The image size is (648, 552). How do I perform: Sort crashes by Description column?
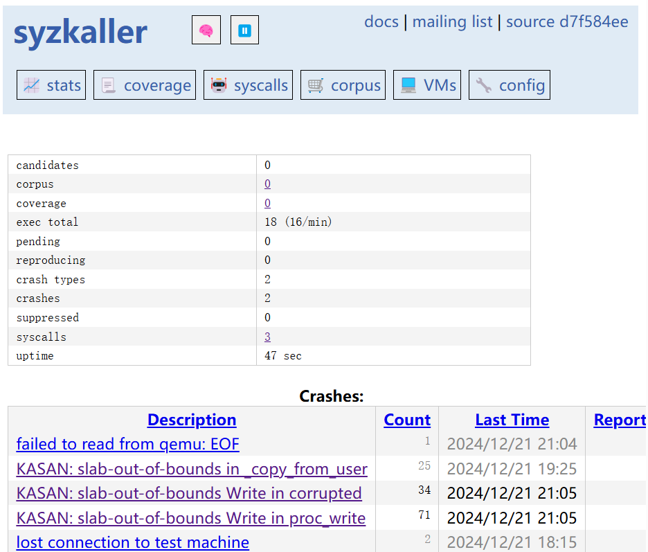pos(192,420)
